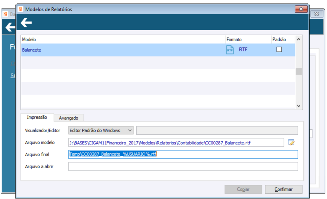Select the Balancete model row
The width and height of the screenshot is (327, 199).
pos(158,50)
